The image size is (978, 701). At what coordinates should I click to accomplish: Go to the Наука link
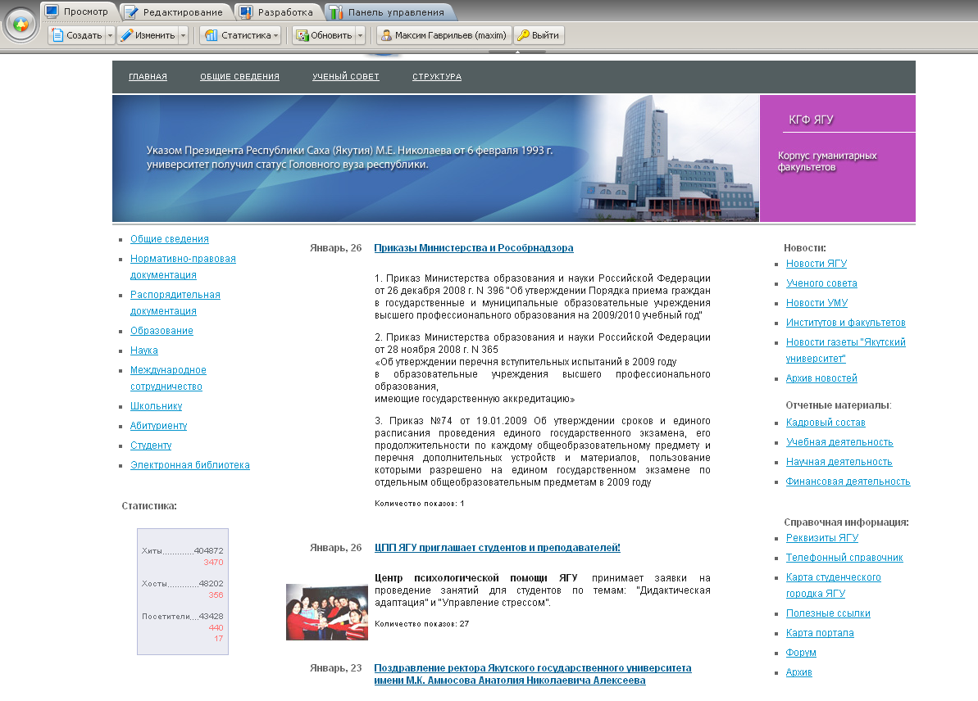pos(144,350)
